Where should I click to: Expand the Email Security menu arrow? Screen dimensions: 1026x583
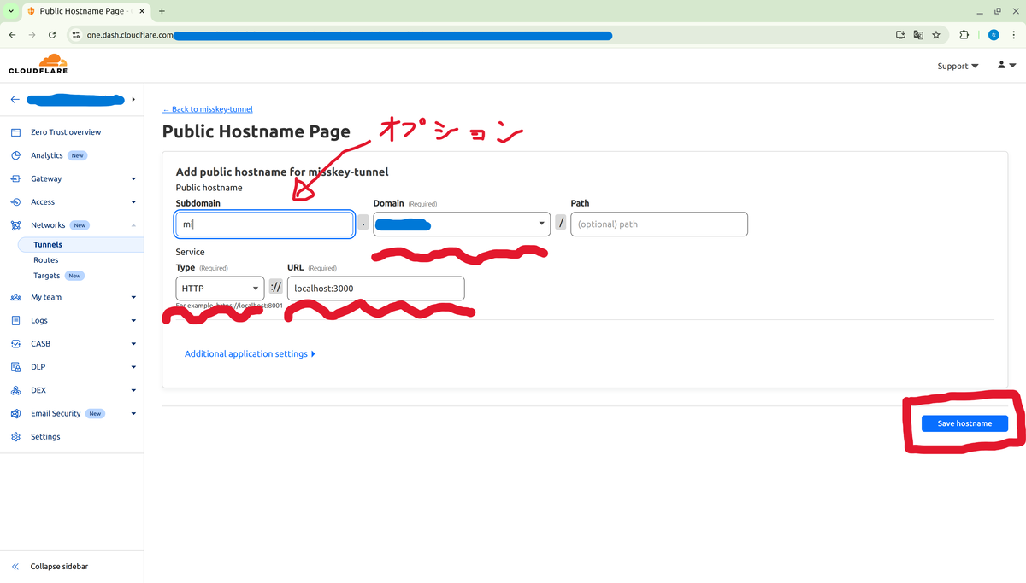tap(133, 413)
